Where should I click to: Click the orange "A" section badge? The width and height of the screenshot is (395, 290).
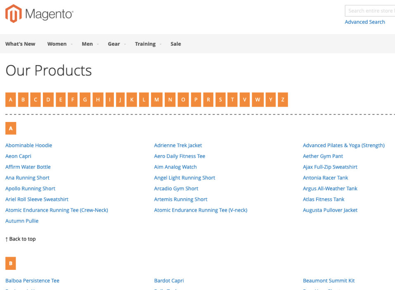click(x=10, y=128)
